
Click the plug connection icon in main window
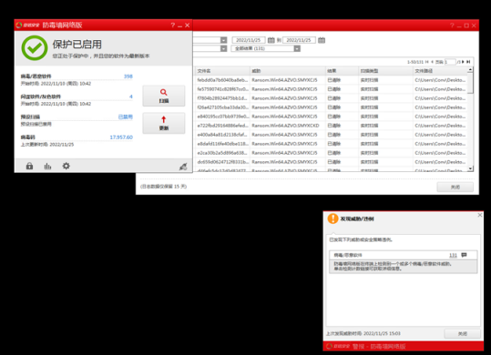point(183,167)
